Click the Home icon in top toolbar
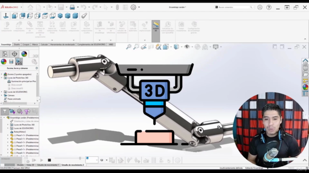 tap(30, 7)
